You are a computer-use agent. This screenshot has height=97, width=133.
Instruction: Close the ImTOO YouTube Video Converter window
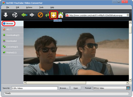pos(124,2)
